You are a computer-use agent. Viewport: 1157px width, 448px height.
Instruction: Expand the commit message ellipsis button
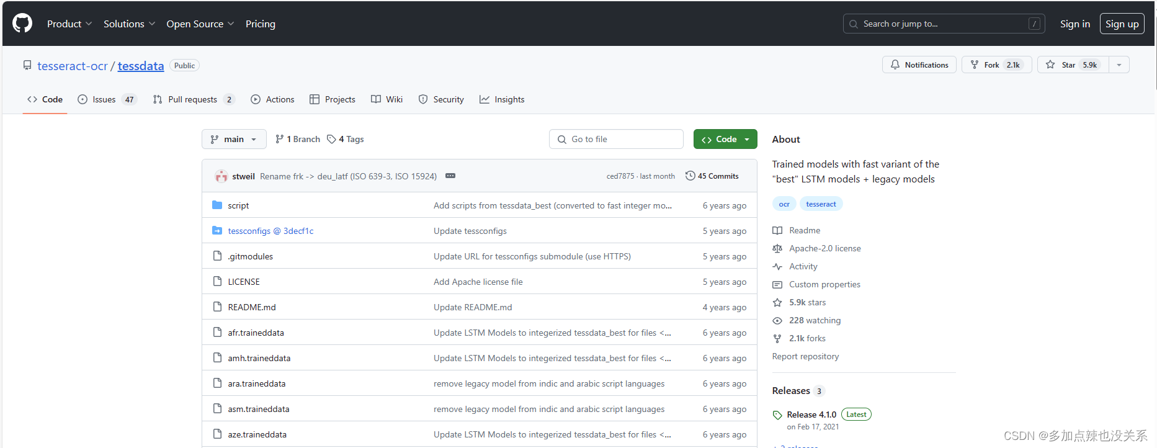point(450,176)
